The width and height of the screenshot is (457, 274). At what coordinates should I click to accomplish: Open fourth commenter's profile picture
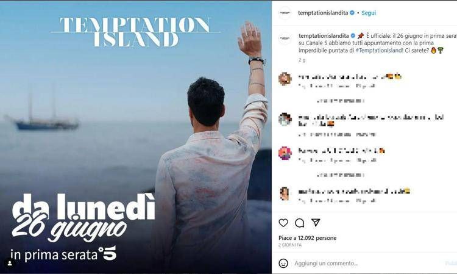pos(285,193)
